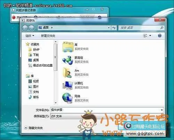Open the view options dropdown arrow
Image resolution: width=174 pixels, height=140 pixels.
coord(150,36)
